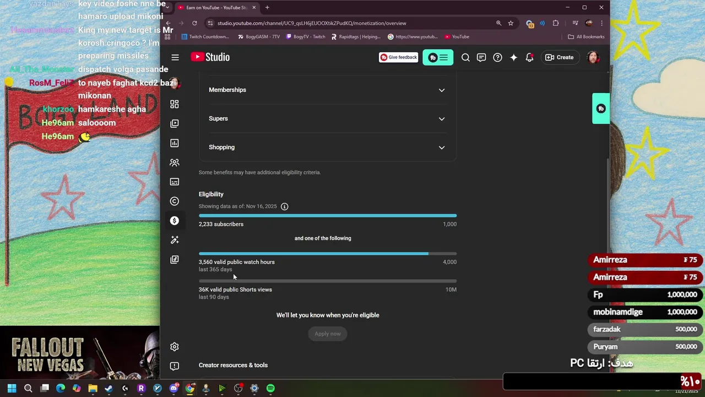
Task: Click the info icon next to data date
Action: pos(285,206)
